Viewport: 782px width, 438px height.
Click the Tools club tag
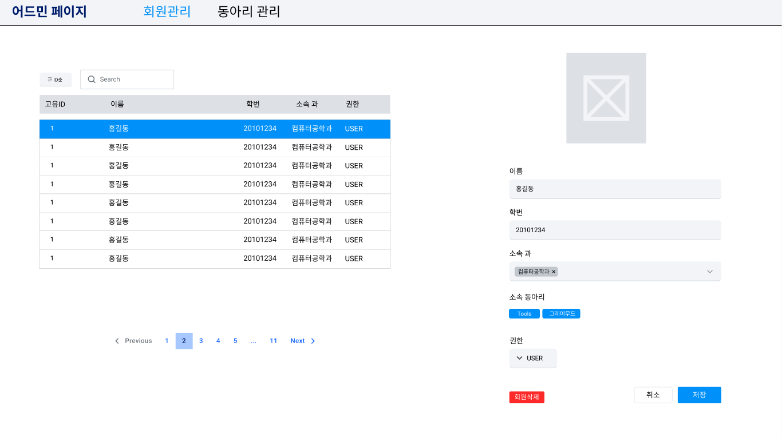(524, 314)
